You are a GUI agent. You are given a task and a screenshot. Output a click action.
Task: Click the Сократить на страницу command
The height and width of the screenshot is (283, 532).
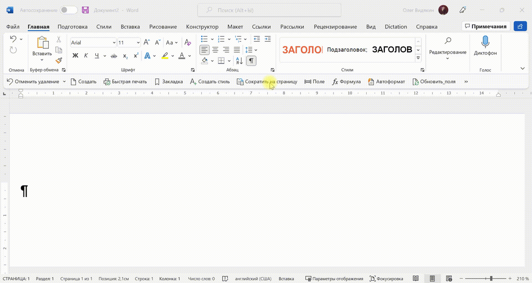point(268,82)
